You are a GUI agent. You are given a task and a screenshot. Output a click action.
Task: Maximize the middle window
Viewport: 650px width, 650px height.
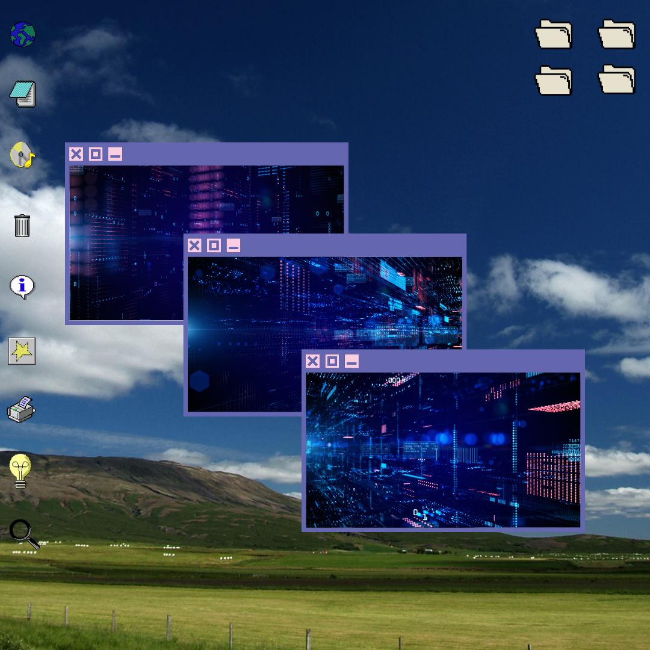[214, 246]
